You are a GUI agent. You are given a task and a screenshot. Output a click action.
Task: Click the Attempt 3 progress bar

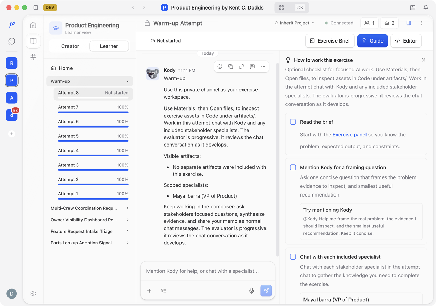coord(93,170)
